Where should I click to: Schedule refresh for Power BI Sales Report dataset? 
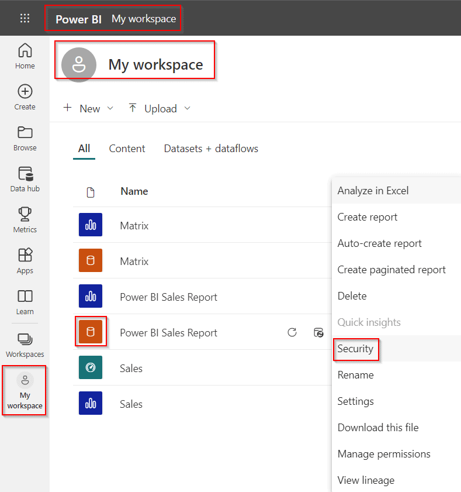coord(318,332)
